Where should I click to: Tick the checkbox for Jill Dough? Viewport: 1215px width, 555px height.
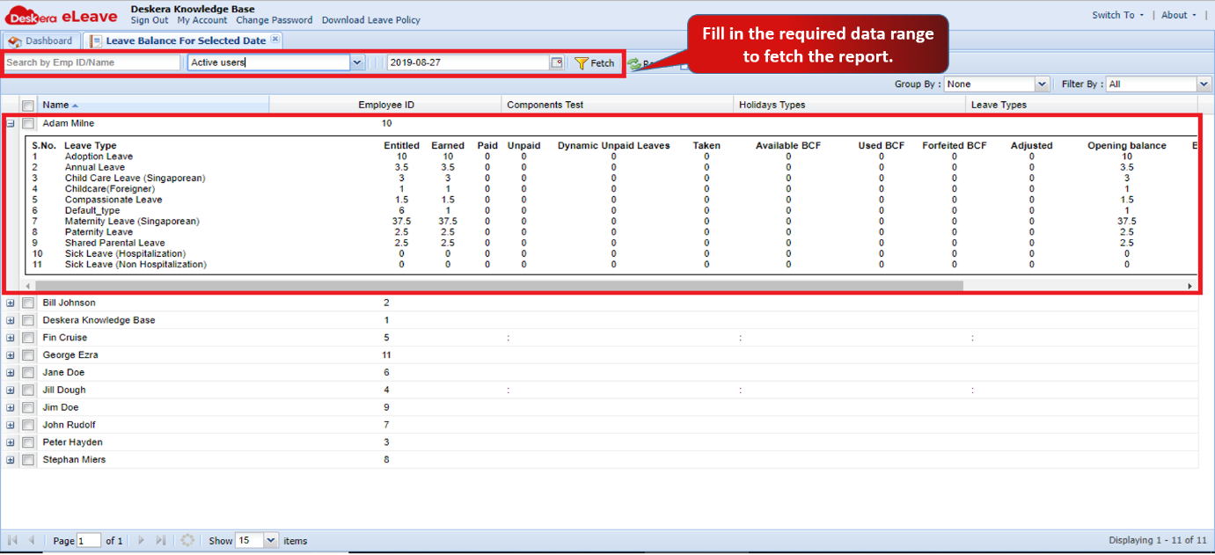pyautogui.click(x=28, y=391)
